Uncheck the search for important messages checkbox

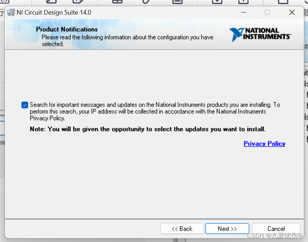point(25,105)
